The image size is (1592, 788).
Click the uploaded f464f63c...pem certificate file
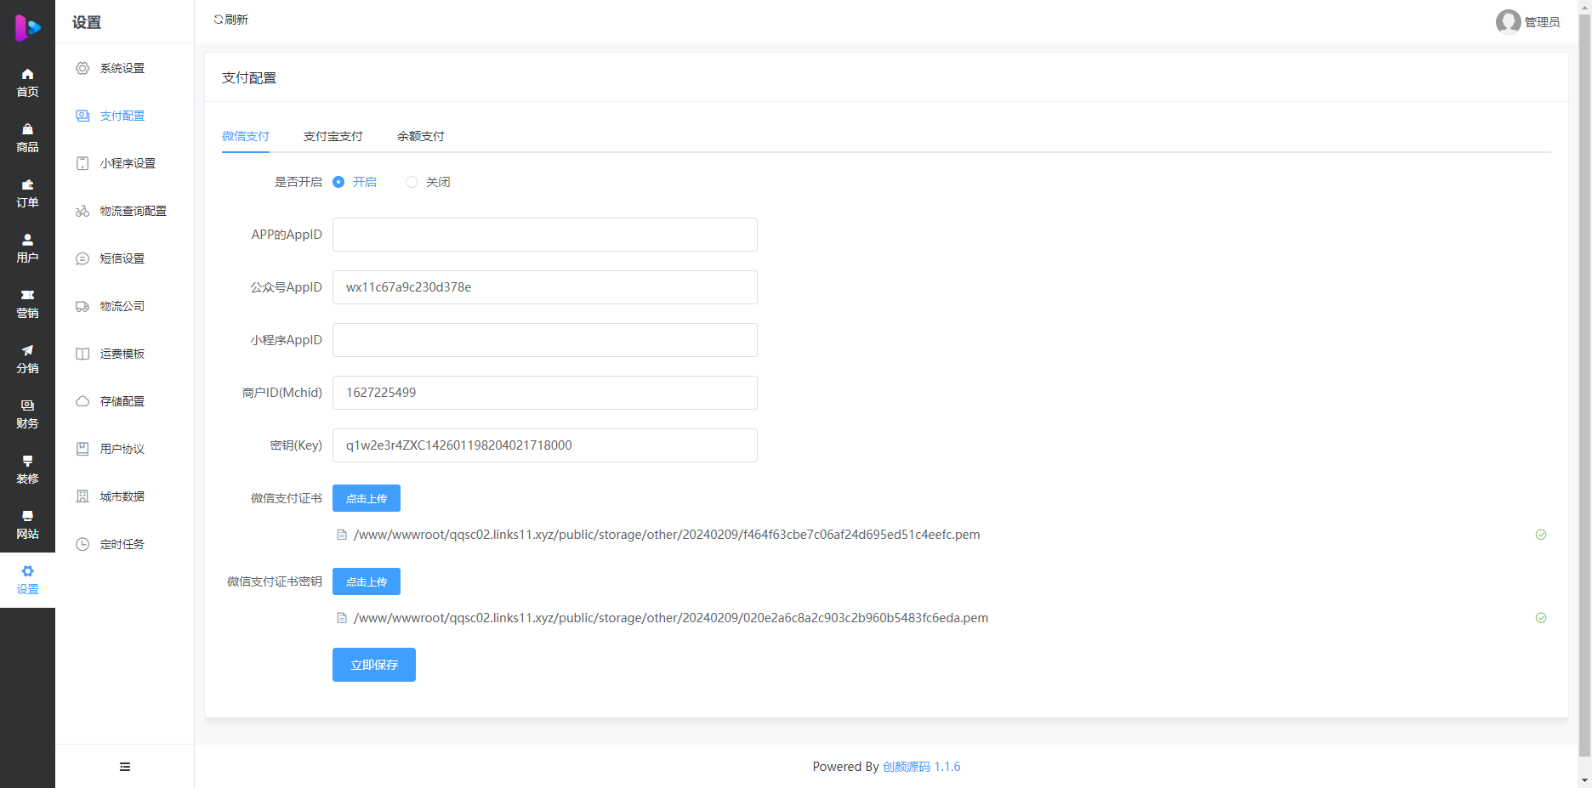(x=667, y=535)
